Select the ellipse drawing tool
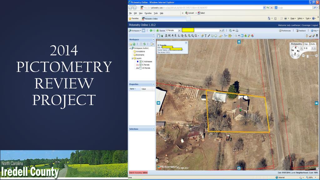Image resolution: width=320 pixels, height=180 pixels. (x=216, y=36)
